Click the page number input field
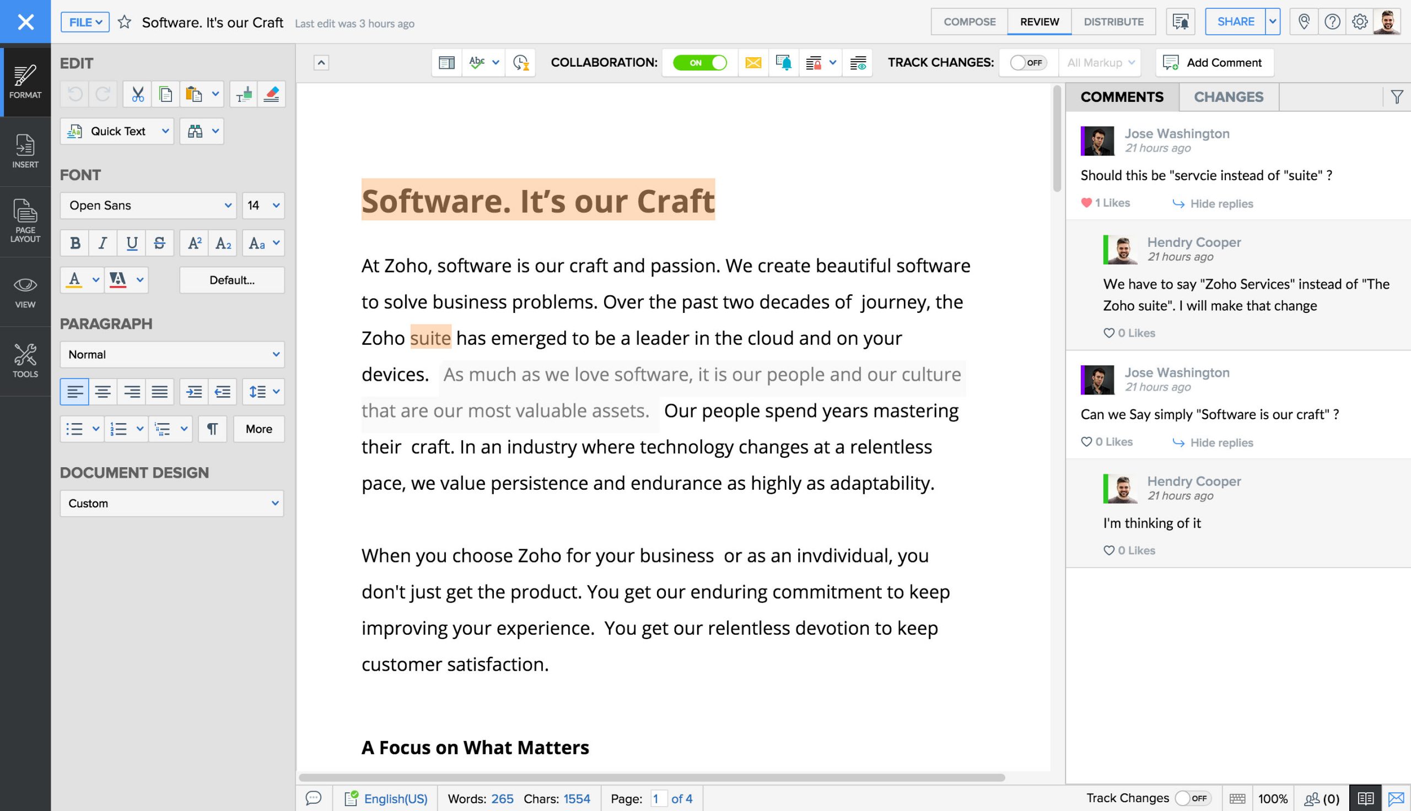The image size is (1411, 811). [657, 798]
